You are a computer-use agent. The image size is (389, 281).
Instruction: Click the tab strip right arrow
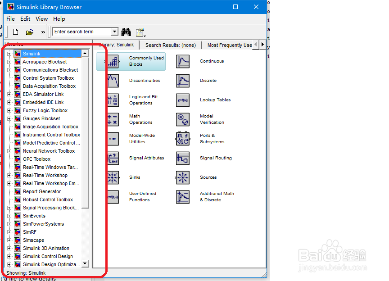pyautogui.click(x=262, y=45)
